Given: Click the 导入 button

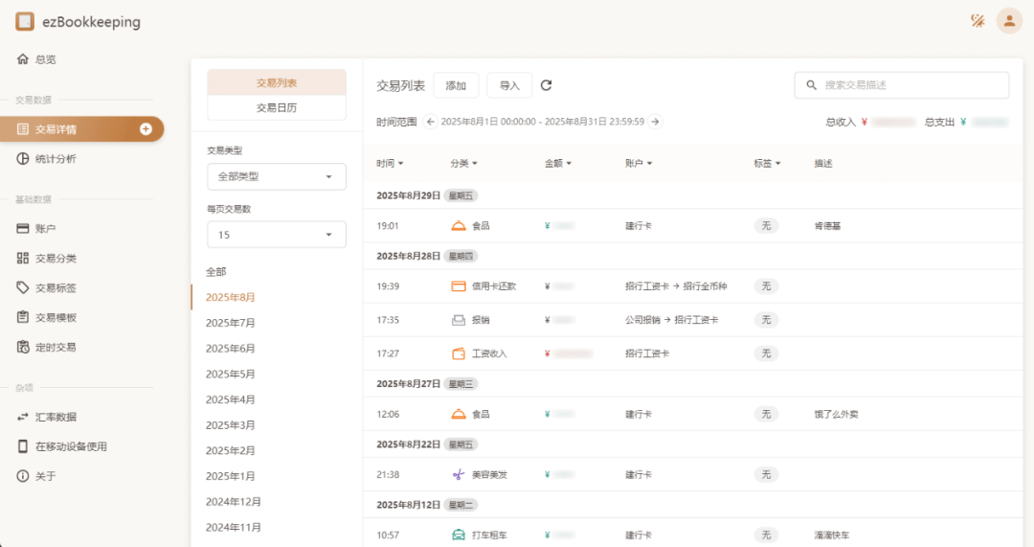Looking at the screenshot, I should [509, 85].
